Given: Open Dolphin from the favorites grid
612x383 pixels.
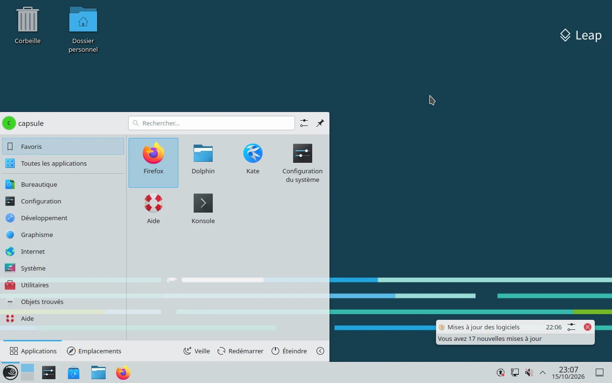Looking at the screenshot, I should coord(203,162).
